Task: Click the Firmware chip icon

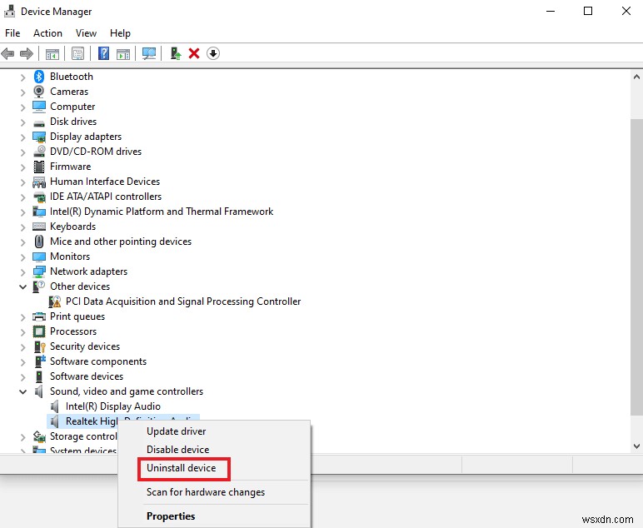Action: click(39, 167)
